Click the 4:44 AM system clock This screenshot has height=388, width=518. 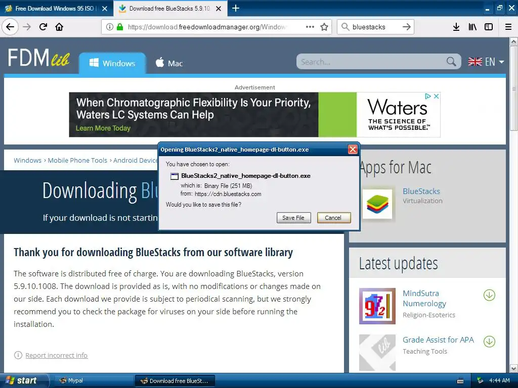pos(499,380)
